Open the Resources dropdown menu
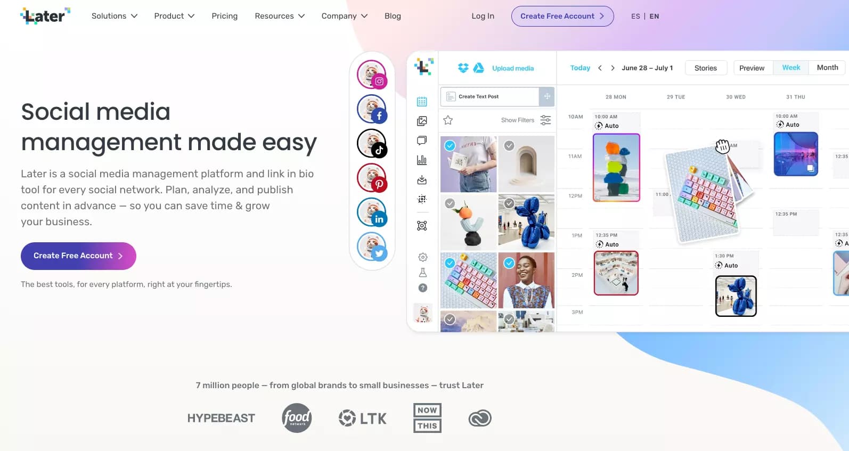The image size is (849, 451). [x=280, y=16]
